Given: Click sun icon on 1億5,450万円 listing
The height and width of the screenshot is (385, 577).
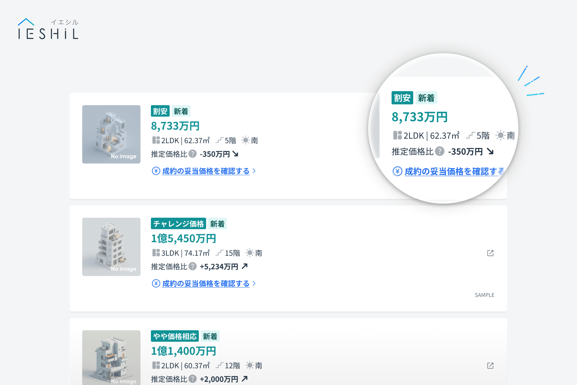Looking at the screenshot, I should coord(250,253).
